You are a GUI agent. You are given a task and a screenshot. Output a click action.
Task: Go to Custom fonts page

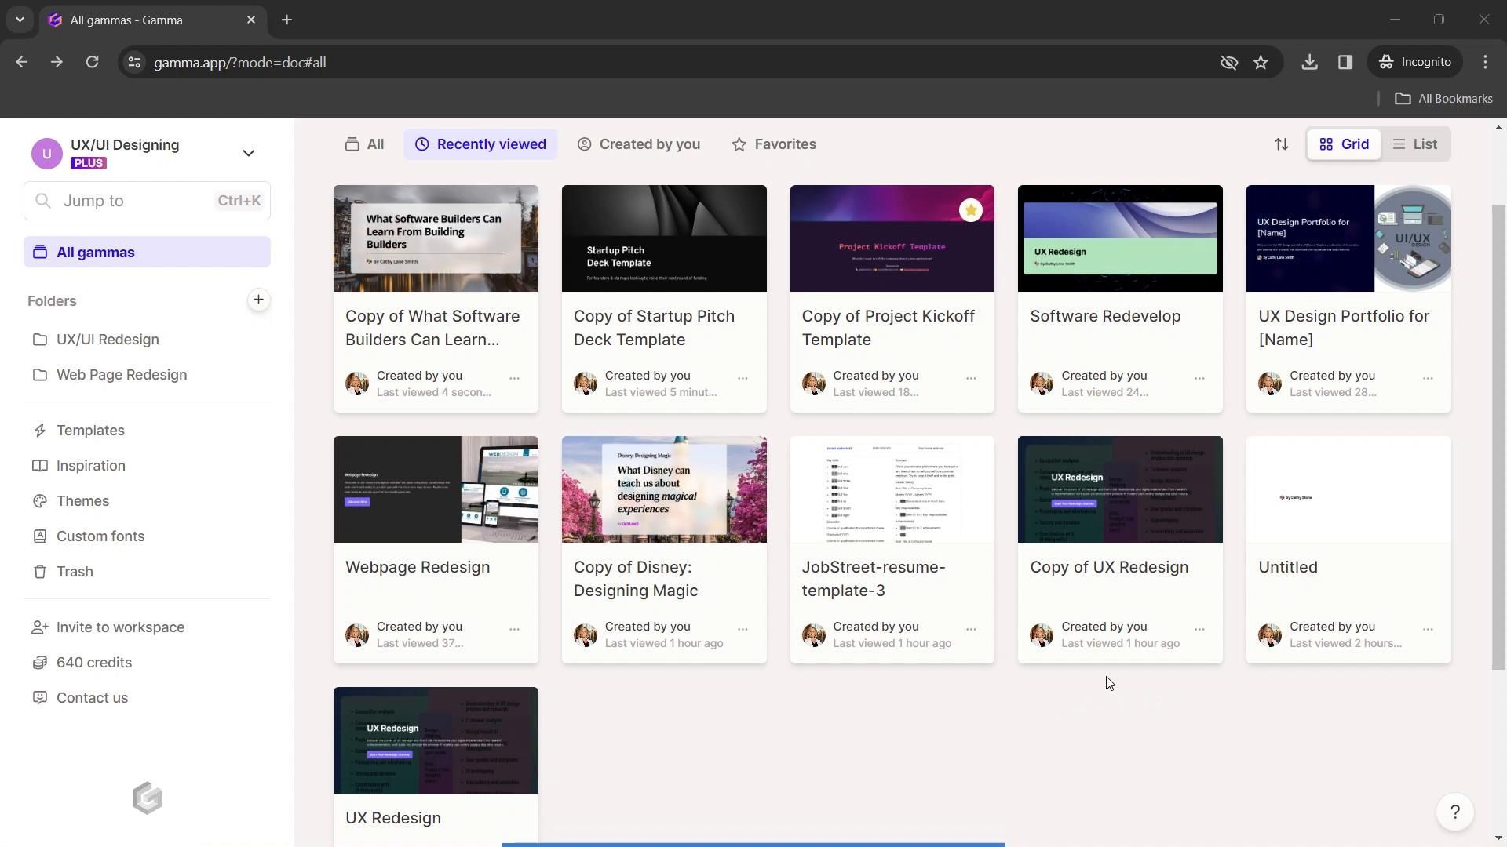pyautogui.click(x=100, y=536)
